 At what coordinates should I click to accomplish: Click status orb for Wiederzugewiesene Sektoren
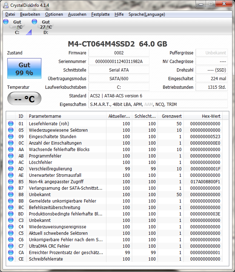[11, 130]
